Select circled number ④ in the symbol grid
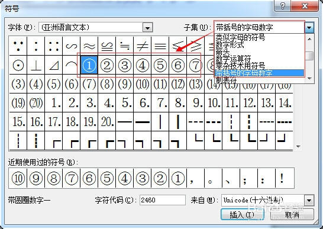This screenshot has width=323, height=229. tap(143, 65)
